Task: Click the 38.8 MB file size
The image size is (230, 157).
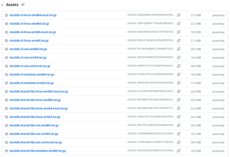Action: pos(196,66)
